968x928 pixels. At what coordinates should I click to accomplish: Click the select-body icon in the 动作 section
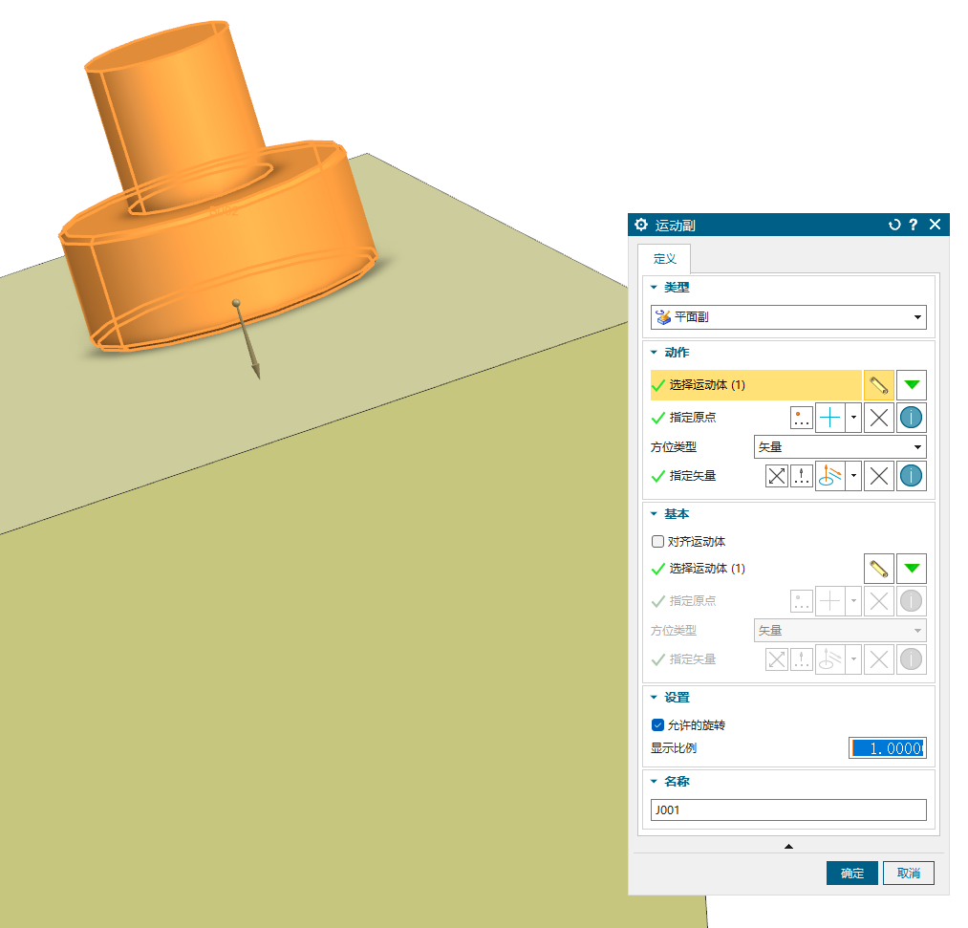(x=879, y=385)
